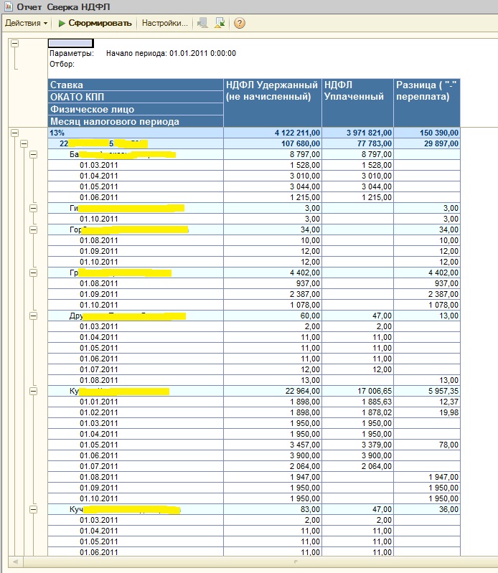Select the 77 783,00 paid cell

[x=357, y=143]
